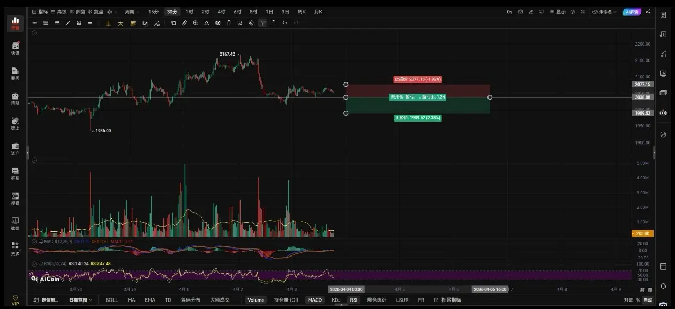
Task: Open more drawing tools ellipsis
Action: [90, 23]
